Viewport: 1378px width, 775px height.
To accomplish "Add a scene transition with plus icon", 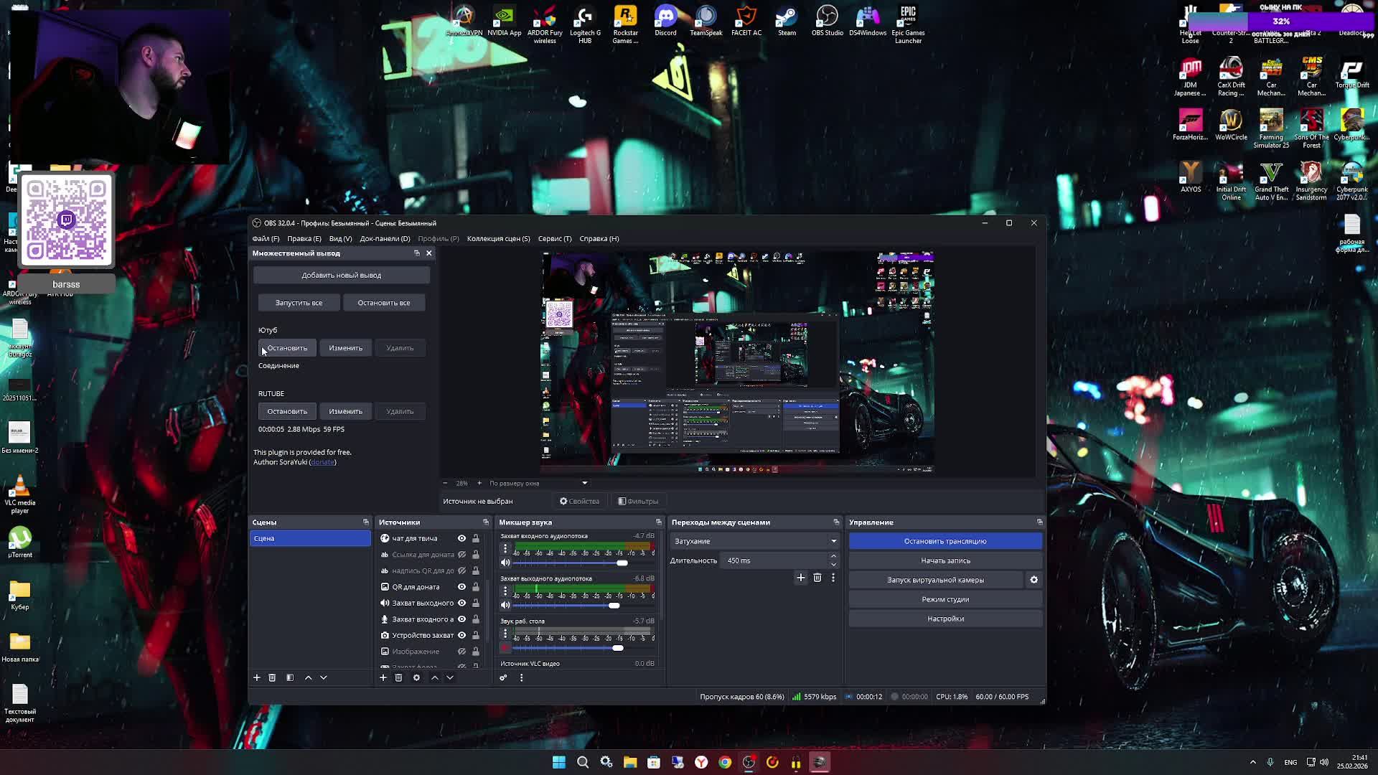I will (801, 578).
